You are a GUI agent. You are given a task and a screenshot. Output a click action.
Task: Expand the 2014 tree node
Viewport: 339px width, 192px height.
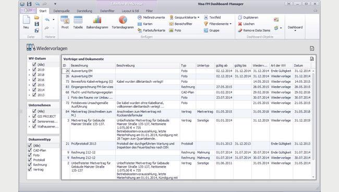[29, 90]
